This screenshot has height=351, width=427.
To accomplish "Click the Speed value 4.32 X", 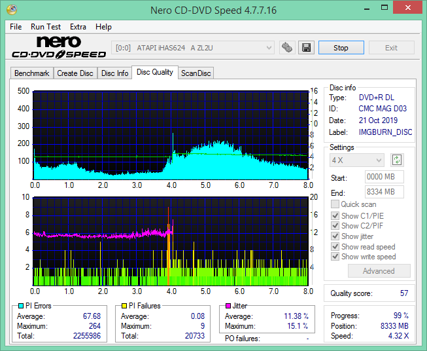I will click(x=398, y=336).
